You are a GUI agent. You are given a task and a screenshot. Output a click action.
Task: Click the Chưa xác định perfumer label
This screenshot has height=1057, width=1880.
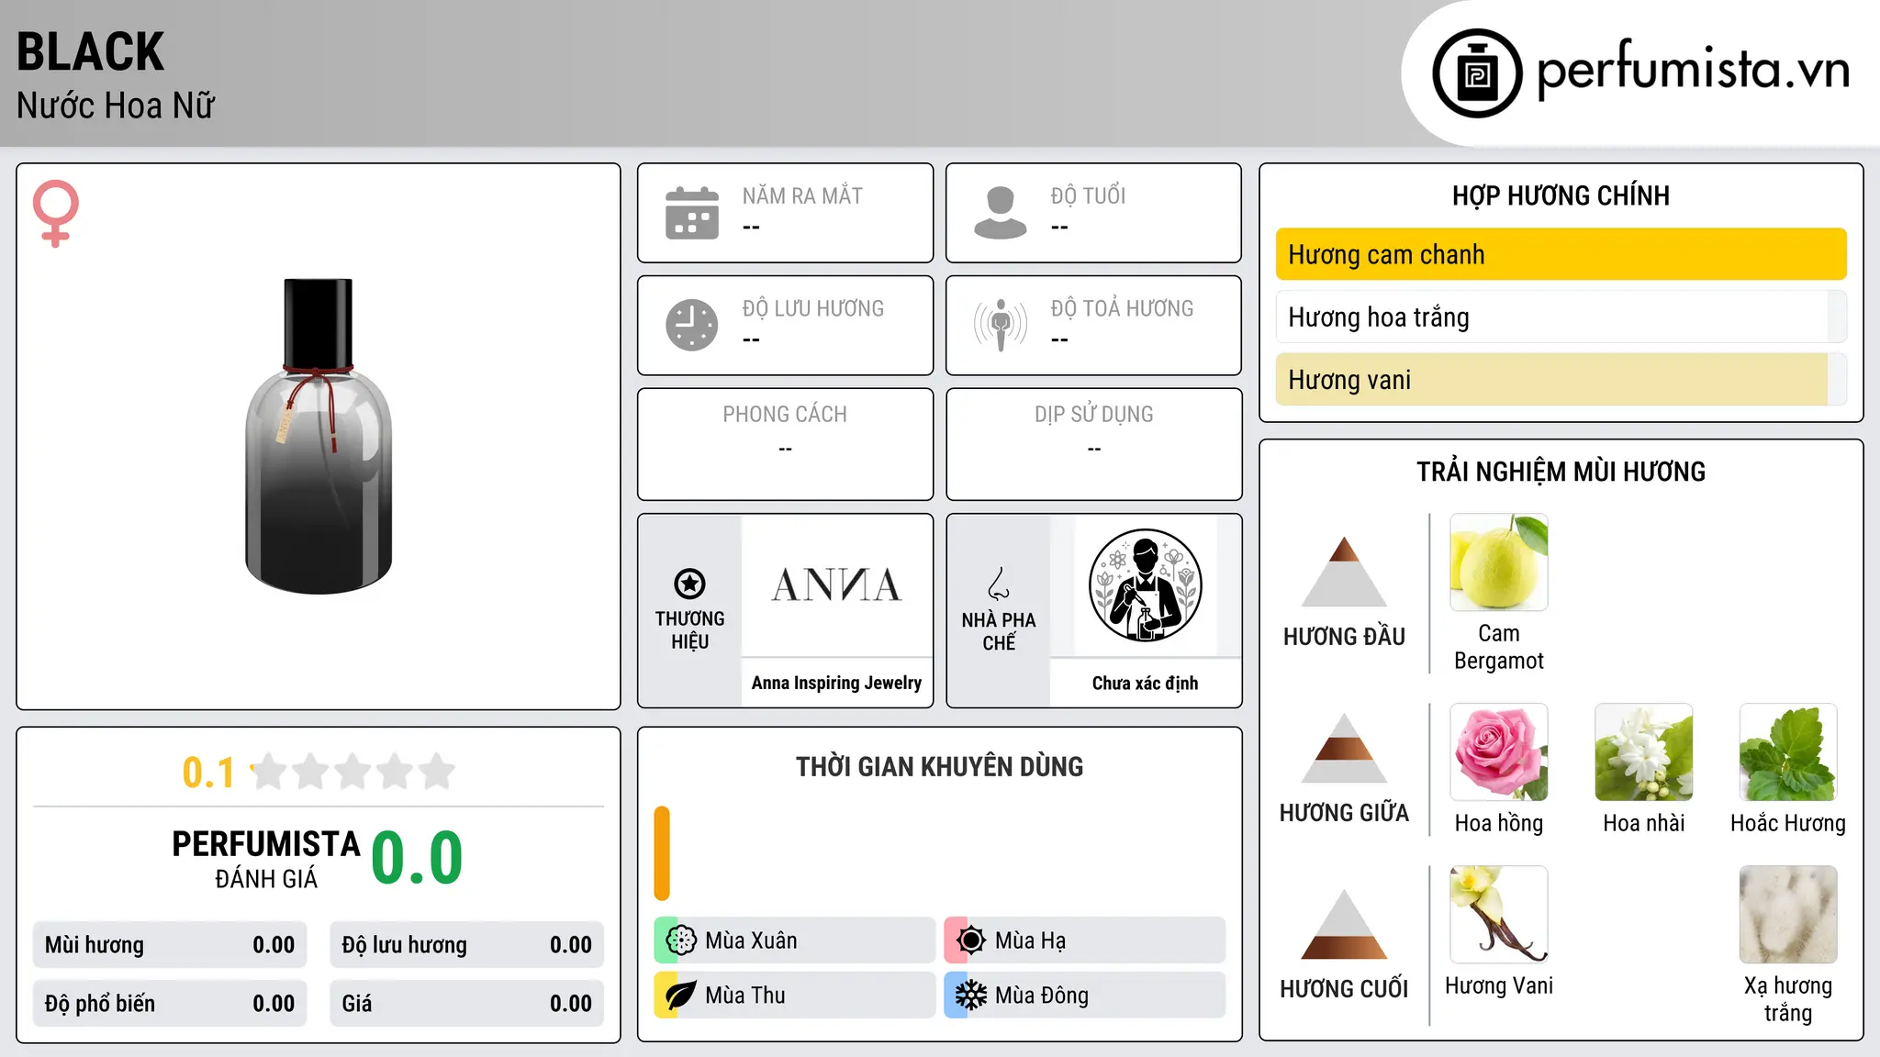1145,683
